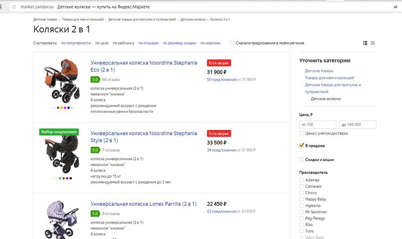Uncheck the 'В продаже' filter
Screen dimensions: 402x239
point(301,145)
